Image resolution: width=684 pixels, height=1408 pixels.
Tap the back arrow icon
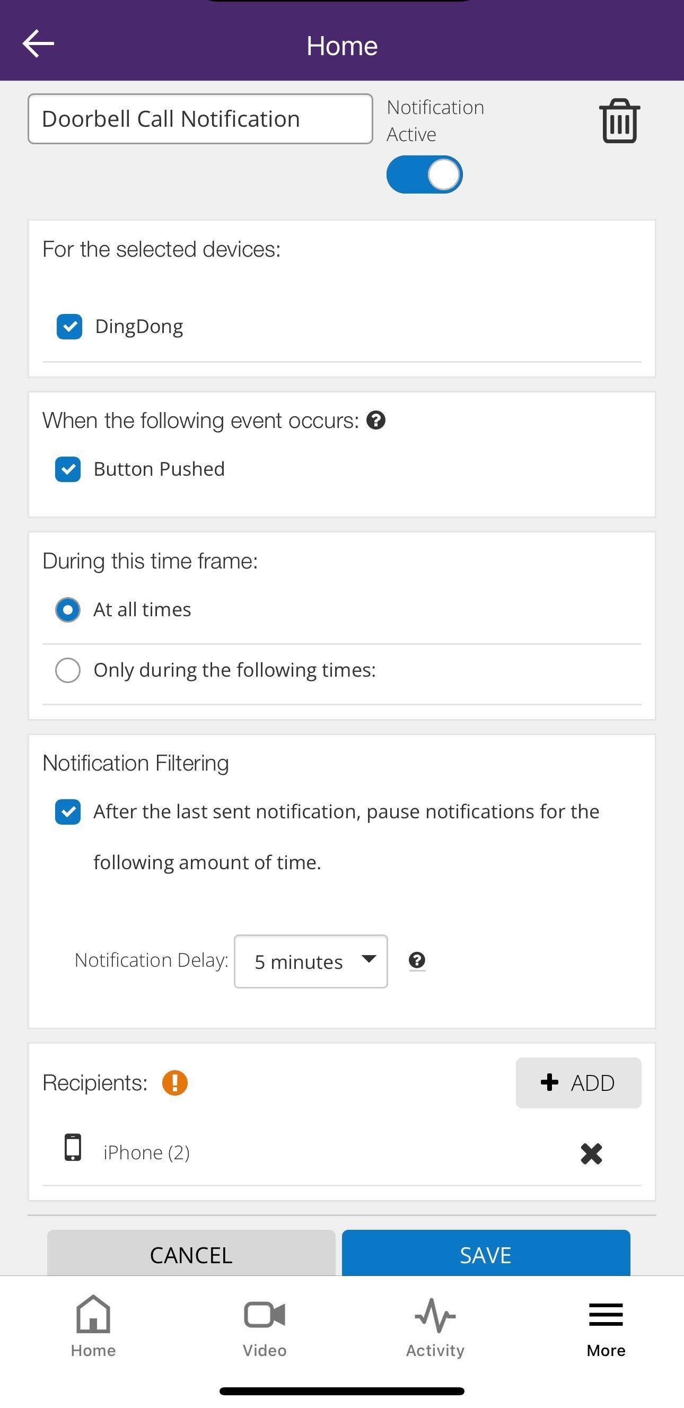point(38,43)
